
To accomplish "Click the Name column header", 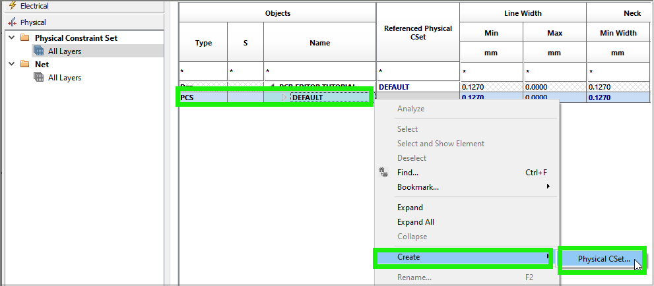I will click(320, 42).
